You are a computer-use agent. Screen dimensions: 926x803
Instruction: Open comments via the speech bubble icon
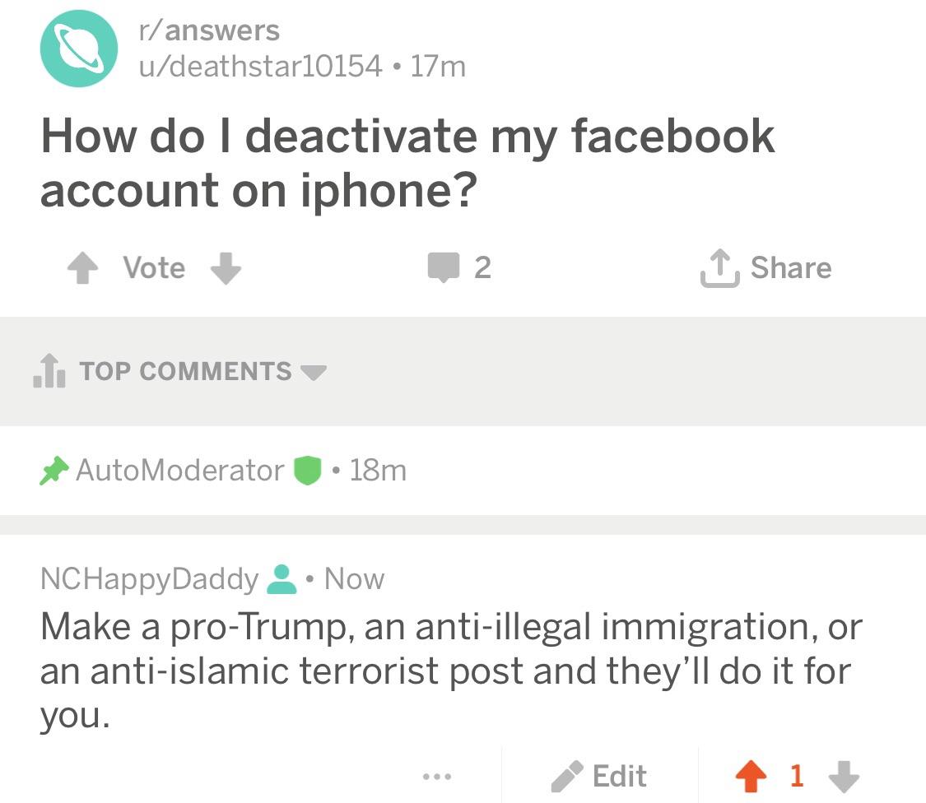pos(442,268)
